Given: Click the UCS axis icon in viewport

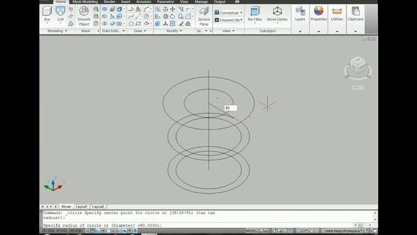Looking at the screenshot, I should [x=54, y=184].
